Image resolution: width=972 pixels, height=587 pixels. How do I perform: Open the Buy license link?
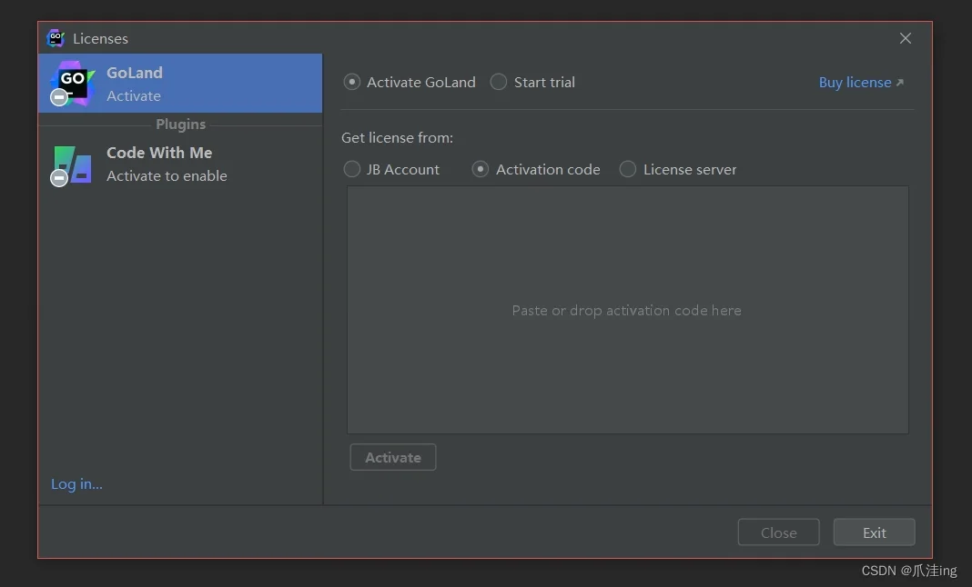[x=861, y=83]
